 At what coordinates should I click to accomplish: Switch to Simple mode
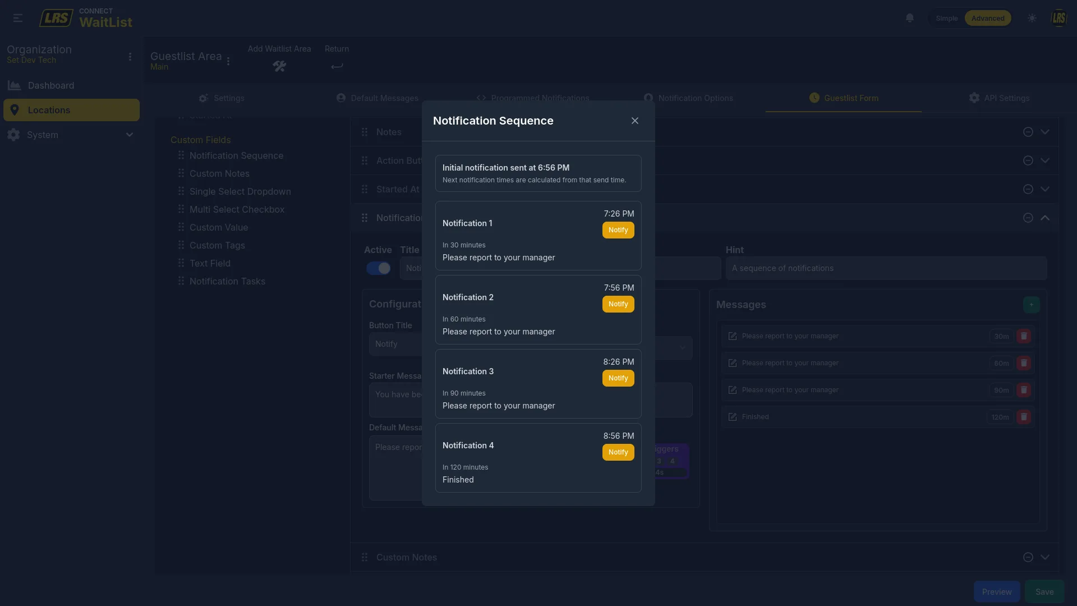947,18
